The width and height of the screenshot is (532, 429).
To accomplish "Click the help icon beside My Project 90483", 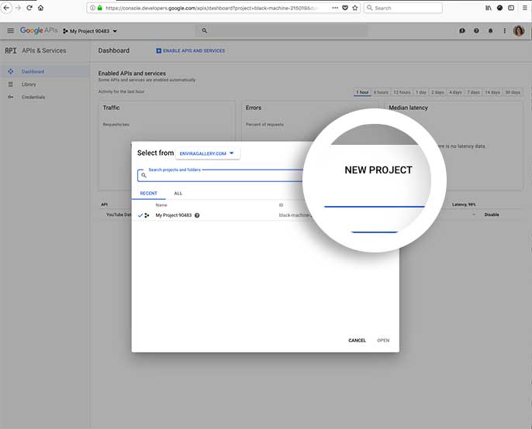I will [x=197, y=215].
